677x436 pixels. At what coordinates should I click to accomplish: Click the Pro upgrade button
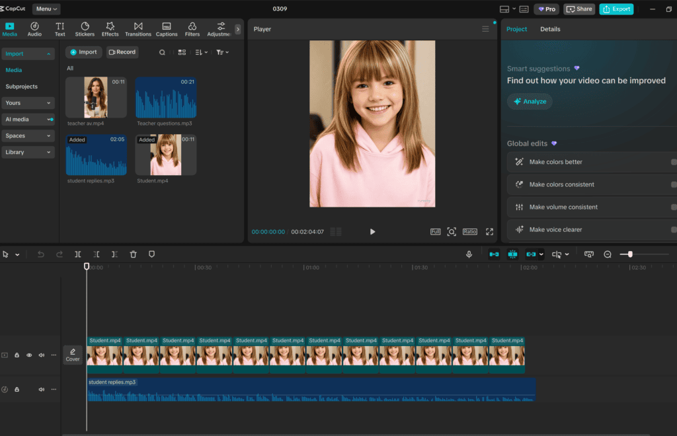click(547, 9)
